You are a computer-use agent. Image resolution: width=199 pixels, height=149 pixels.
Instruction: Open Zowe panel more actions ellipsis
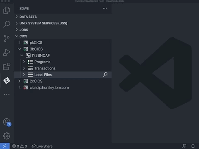[105, 8]
